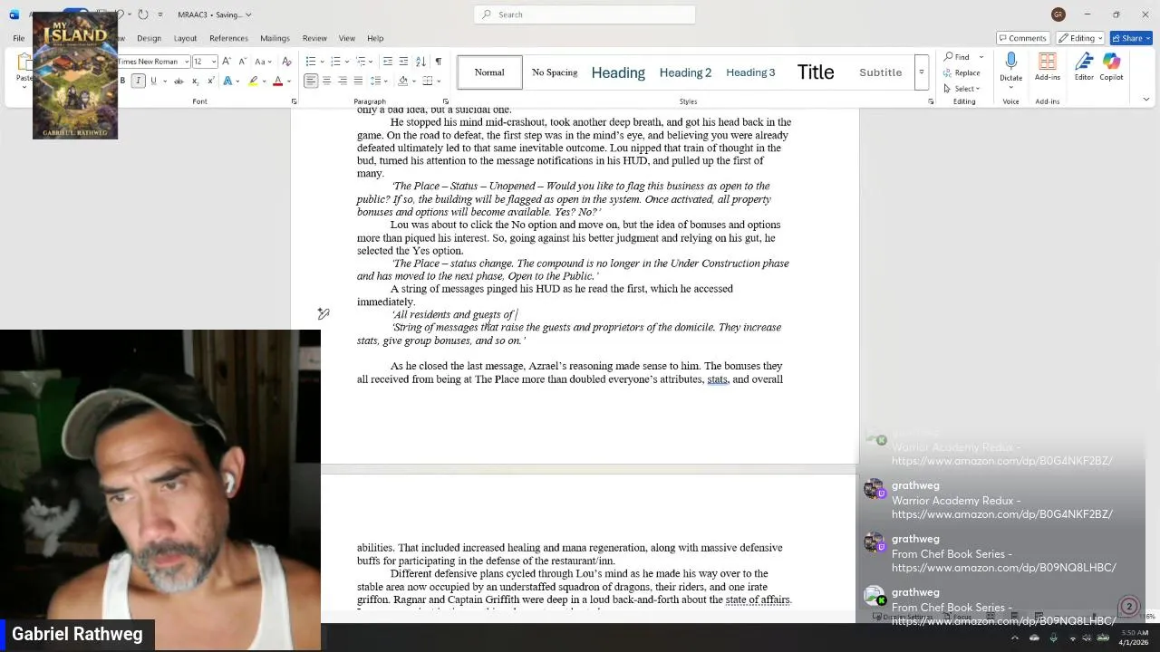Click the Sort icon
Image resolution: width=1160 pixels, height=652 pixels.
point(420,62)
